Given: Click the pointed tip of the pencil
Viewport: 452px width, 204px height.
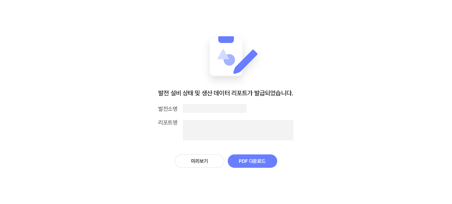Looking at the screenshot, I should 236,72.
